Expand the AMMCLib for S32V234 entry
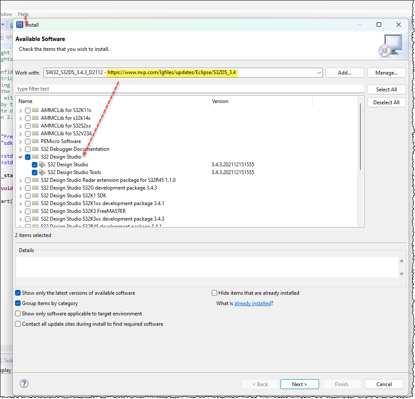 [x=20, y=133]
